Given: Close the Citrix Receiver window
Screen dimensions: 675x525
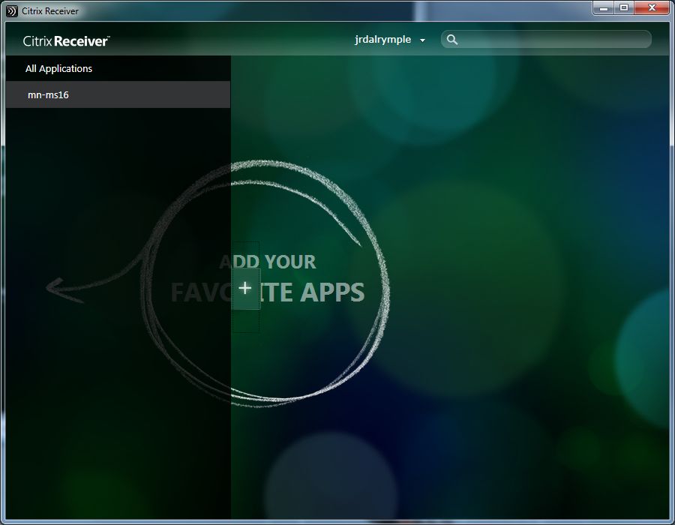Looking at the screenshot, I should coord(649,7).
